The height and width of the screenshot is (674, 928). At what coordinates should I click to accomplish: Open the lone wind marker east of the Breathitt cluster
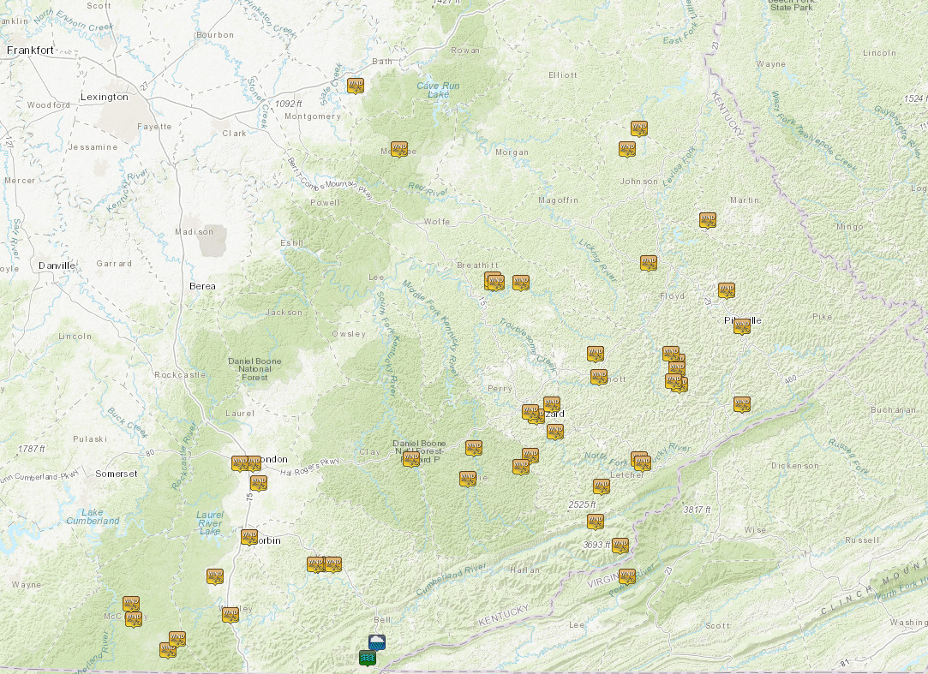click(x=520, y=283)
